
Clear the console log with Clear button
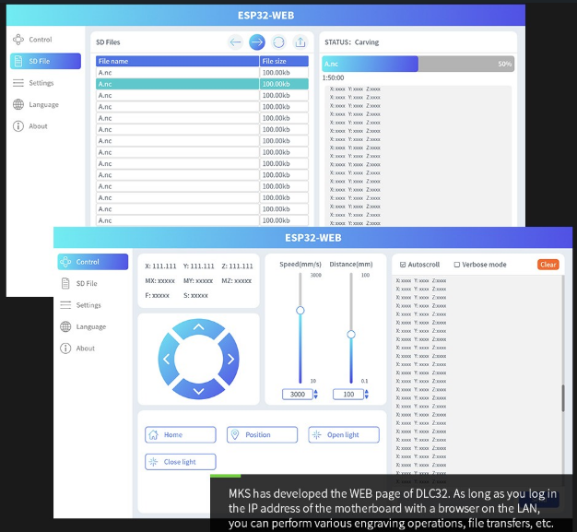(548, 265)
